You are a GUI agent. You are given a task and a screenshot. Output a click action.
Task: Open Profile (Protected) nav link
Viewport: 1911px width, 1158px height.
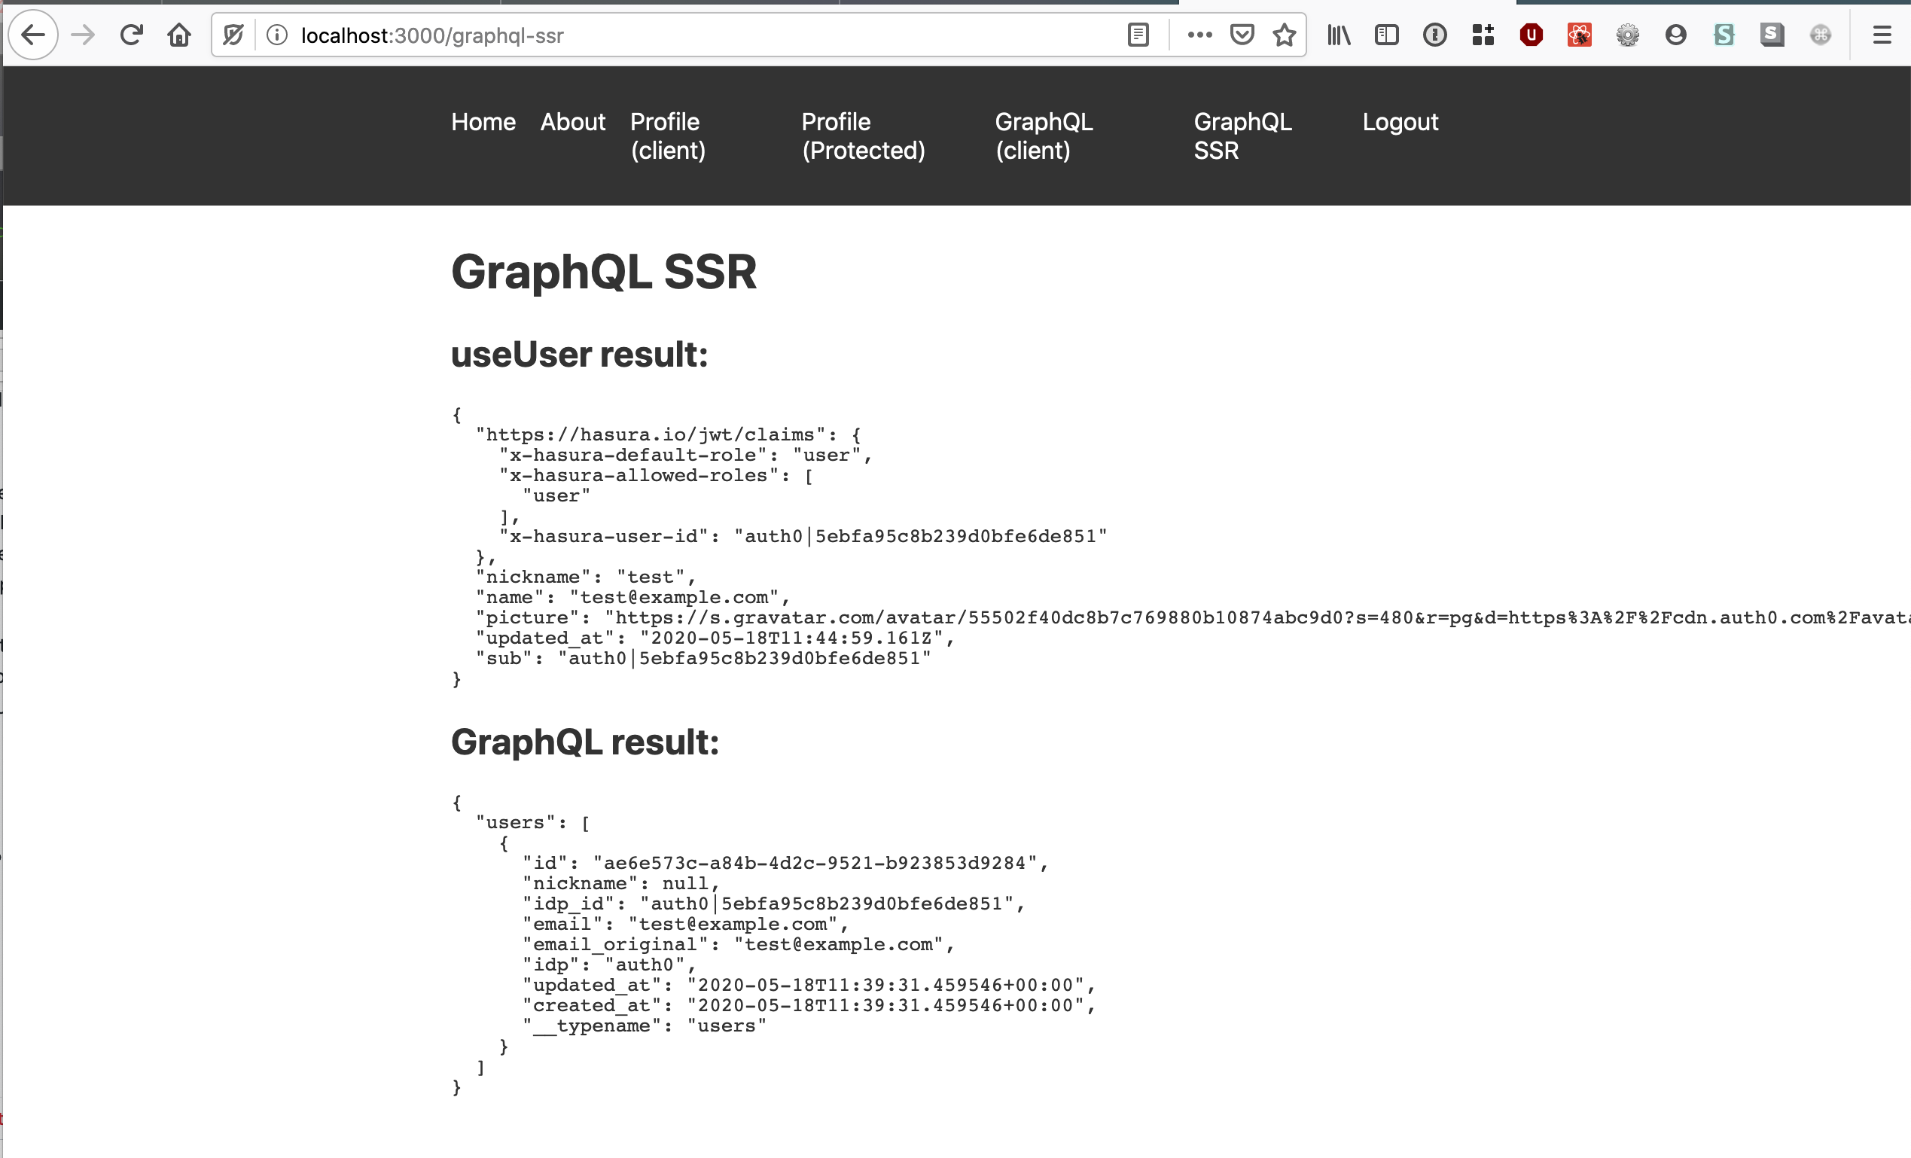tap(863, 136)
